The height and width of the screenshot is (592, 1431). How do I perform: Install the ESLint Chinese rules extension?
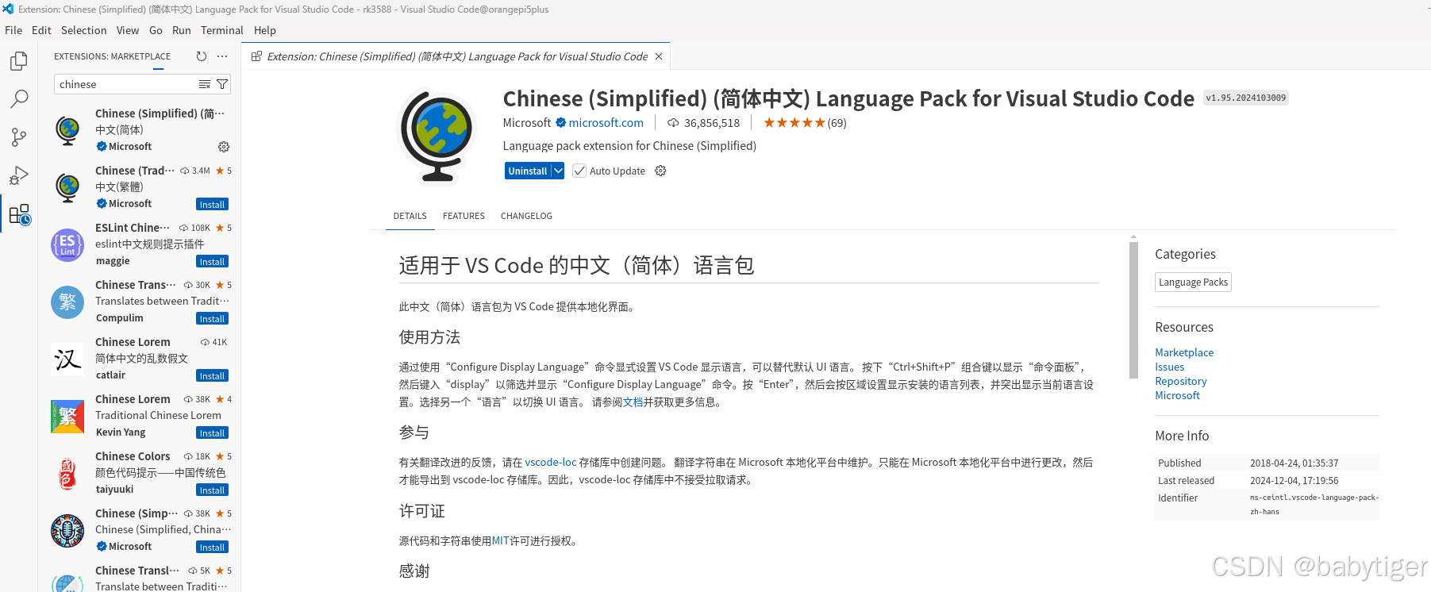(x=212, y=262)
